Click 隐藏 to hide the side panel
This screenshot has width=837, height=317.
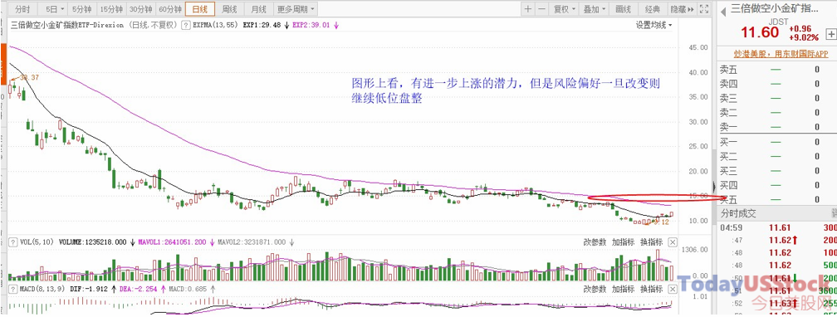click(682, 9)
